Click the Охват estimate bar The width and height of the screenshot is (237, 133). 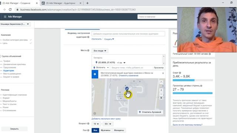coord(193,80)
